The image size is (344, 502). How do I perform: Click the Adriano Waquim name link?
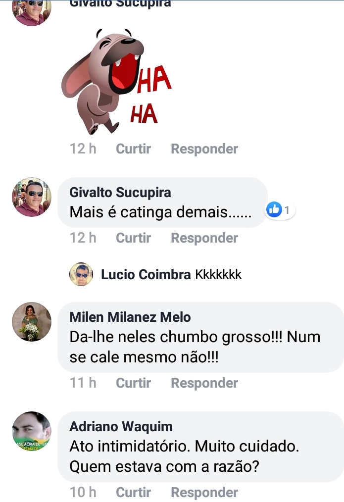pyautogui.click(x=121, y=426)
